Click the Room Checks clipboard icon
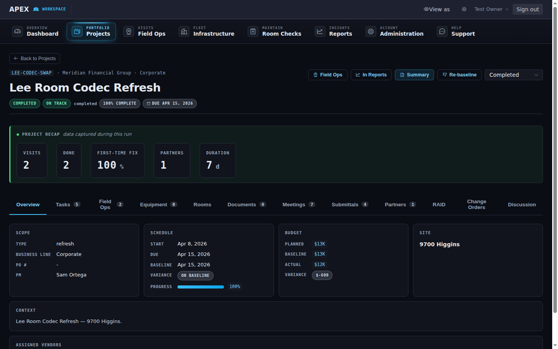The width and height of the screenshot is (558, 349). tap(253, 31)
